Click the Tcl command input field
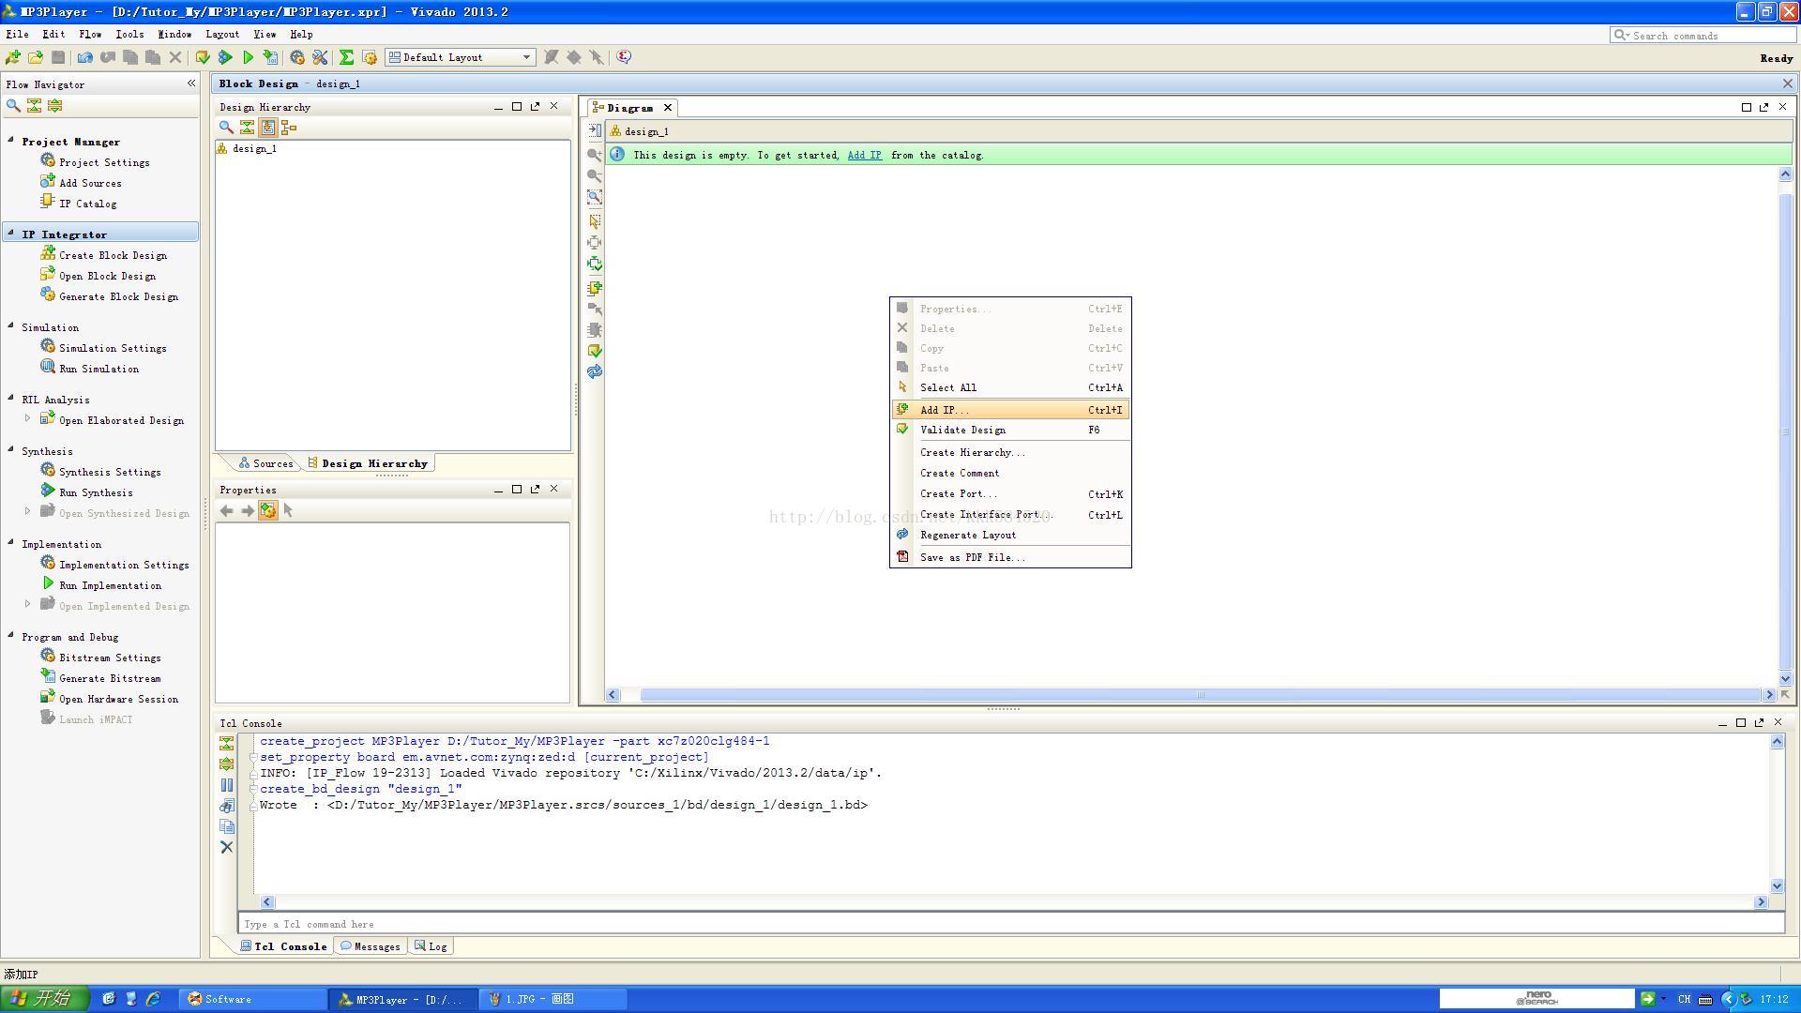The width and height of the screenshot is (1801, 1013). pos(1011,924)
